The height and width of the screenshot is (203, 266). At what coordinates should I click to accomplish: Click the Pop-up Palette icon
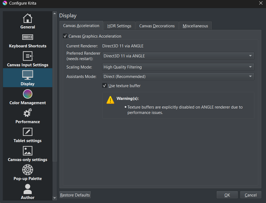28,170
